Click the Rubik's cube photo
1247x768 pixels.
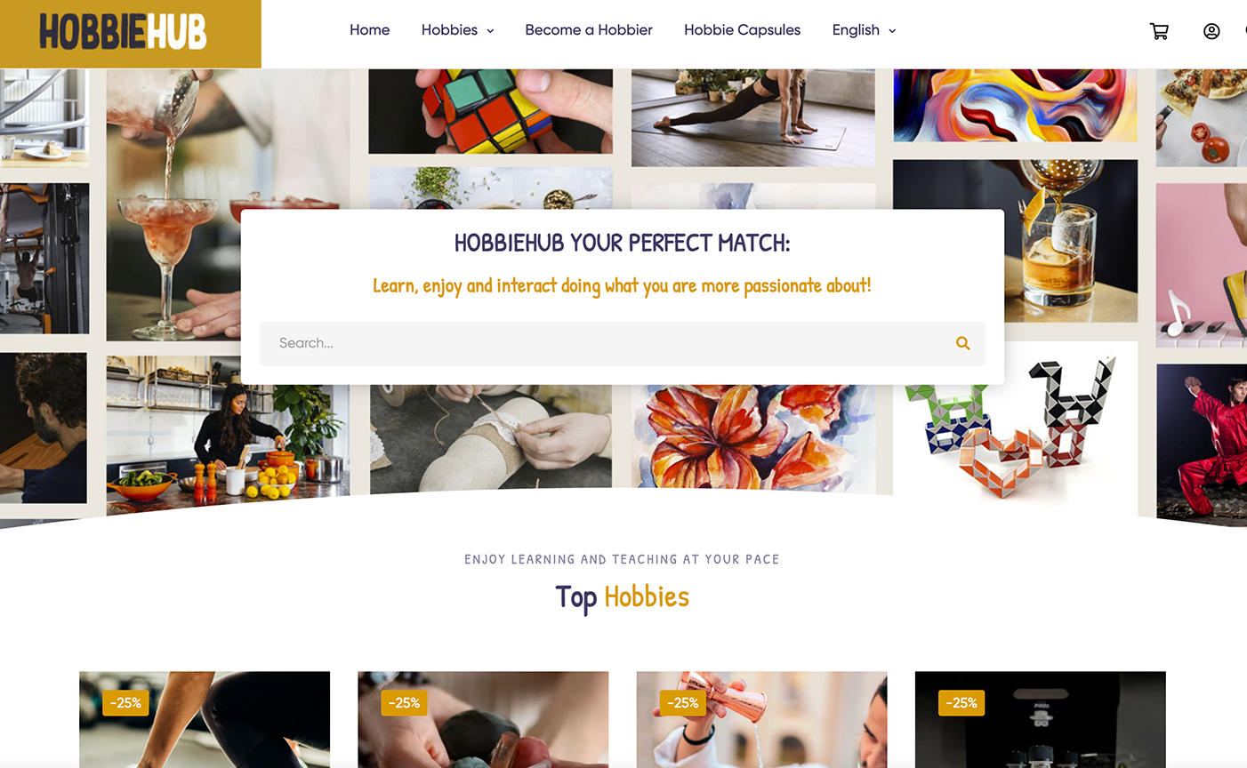click(490, 111)
